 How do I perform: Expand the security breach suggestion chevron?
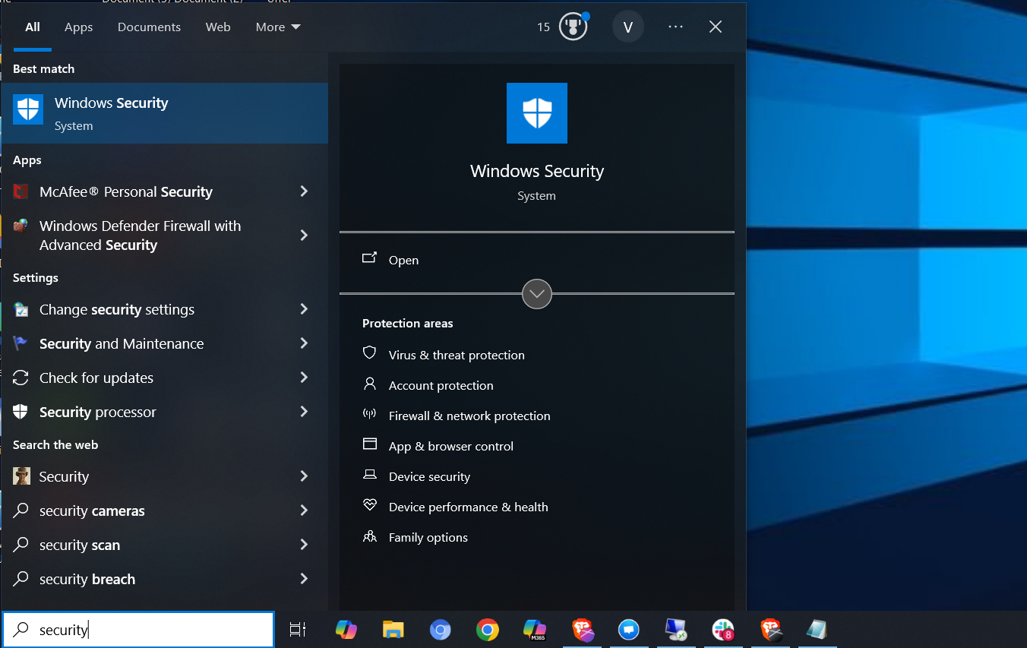304,579
